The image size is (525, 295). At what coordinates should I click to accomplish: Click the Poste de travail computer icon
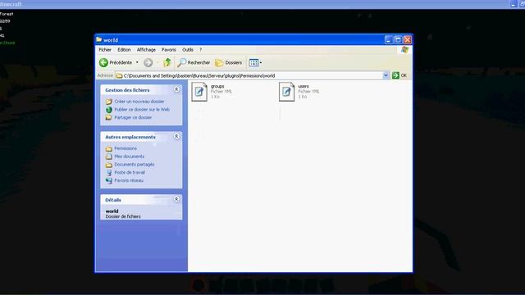click(109, 173)
